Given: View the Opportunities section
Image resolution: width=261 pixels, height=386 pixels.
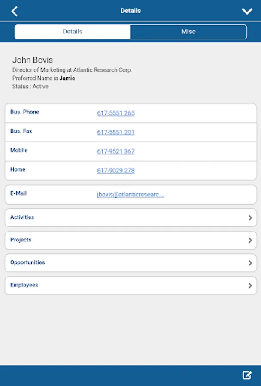Looking at the screenshot, I should coord(27,262).
